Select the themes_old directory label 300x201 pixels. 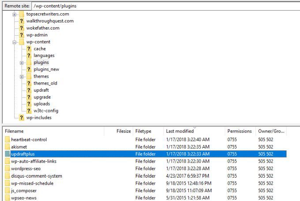point(45,83)
